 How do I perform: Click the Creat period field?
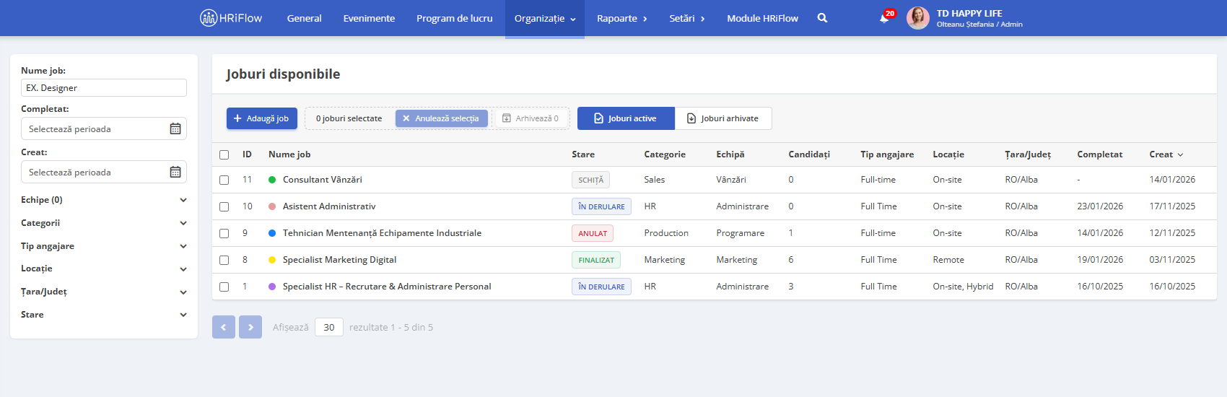104,172
